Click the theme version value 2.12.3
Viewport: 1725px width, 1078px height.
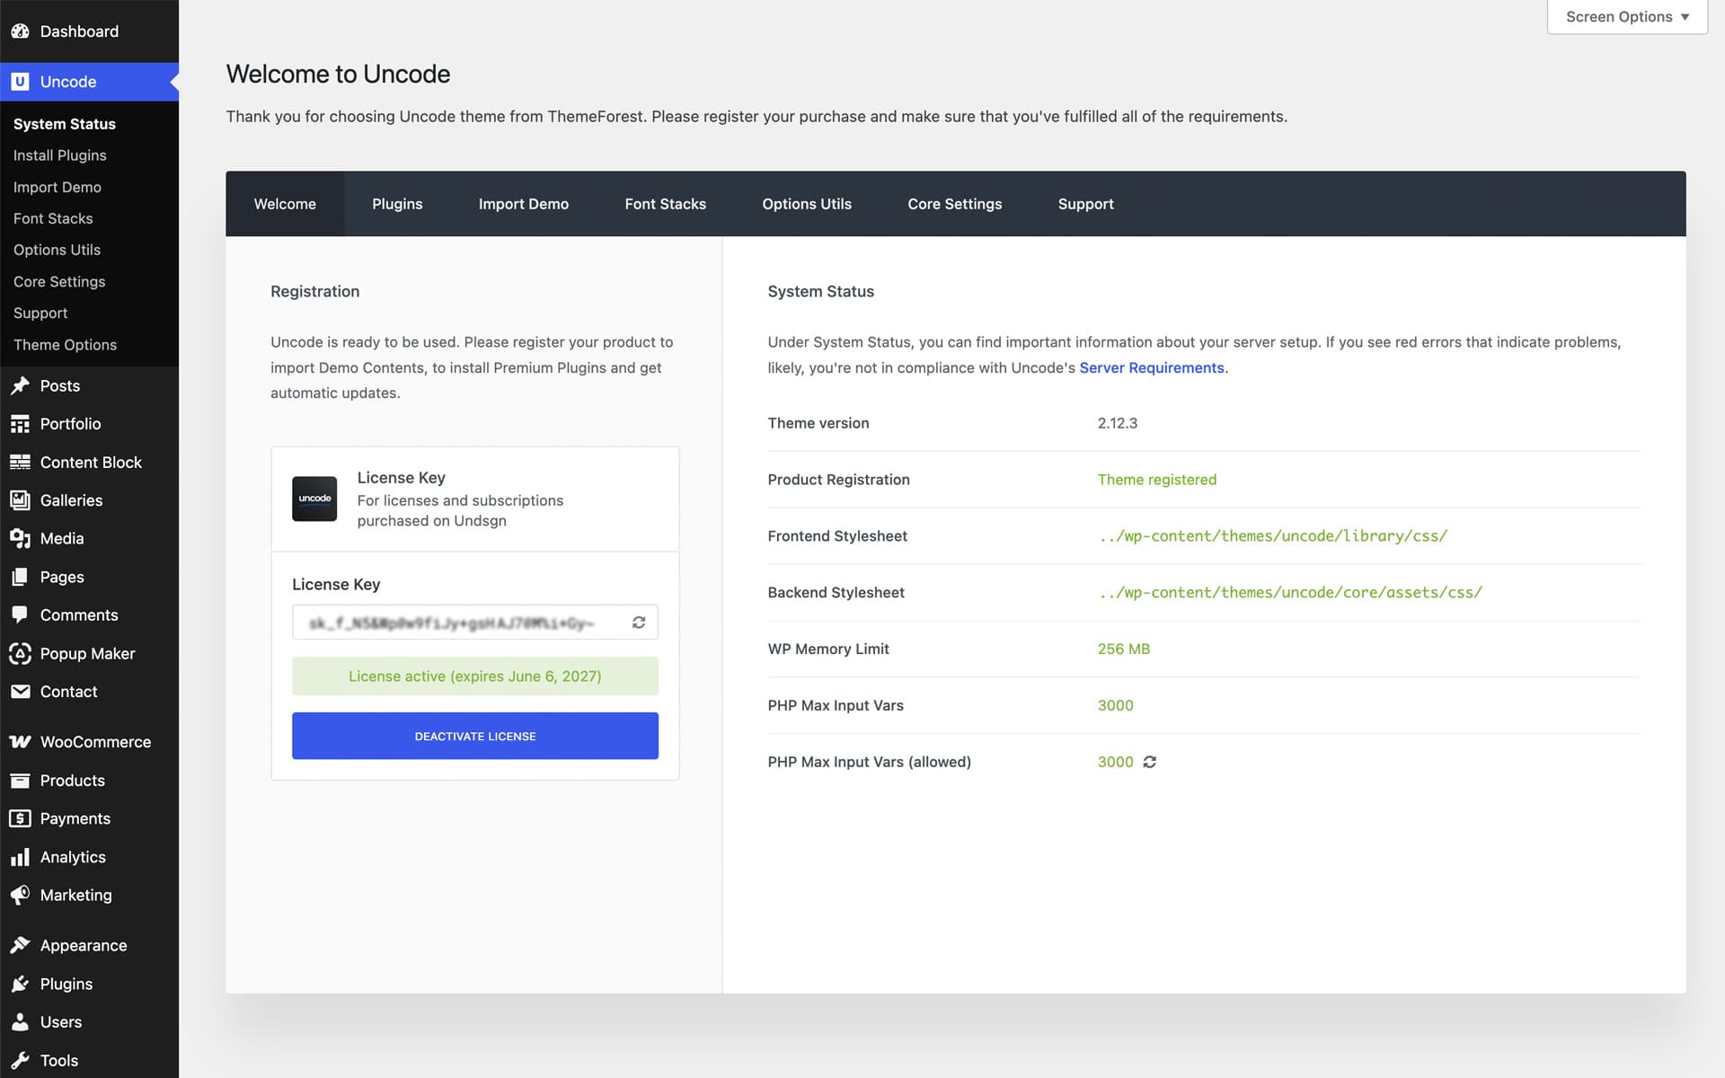(1118, 423)
